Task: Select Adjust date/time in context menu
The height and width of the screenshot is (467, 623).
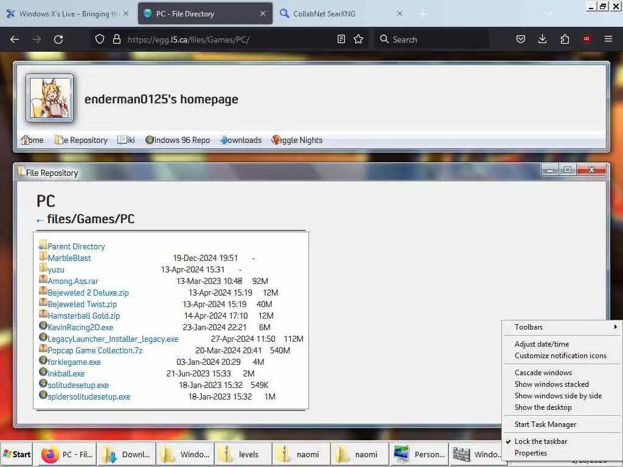Action: (562, 344)
